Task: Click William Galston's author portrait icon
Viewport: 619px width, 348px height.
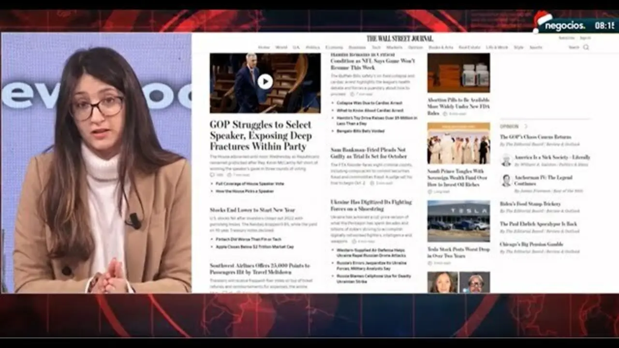Action: (506, 160)
